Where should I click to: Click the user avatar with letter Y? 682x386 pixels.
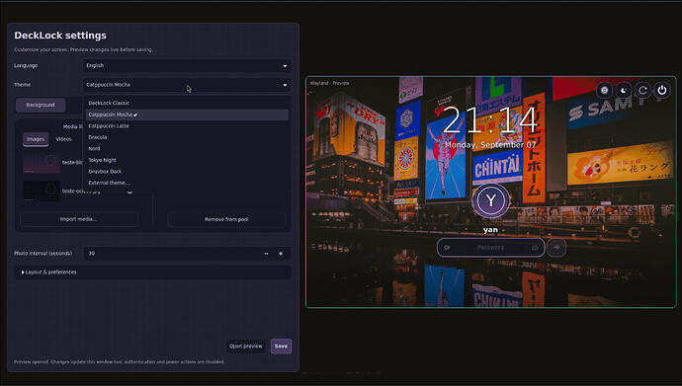pyautogui.click(x=490, y=200)
